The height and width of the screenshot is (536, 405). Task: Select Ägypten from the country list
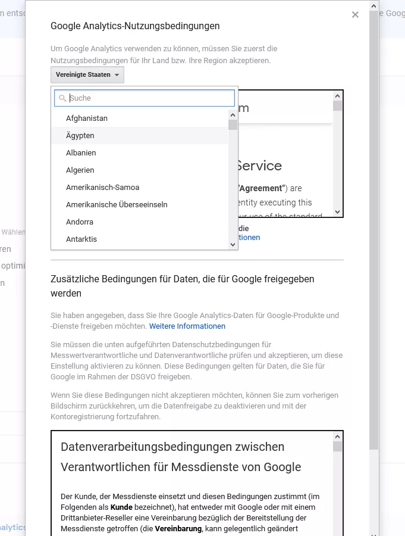(x=140, y=135)
